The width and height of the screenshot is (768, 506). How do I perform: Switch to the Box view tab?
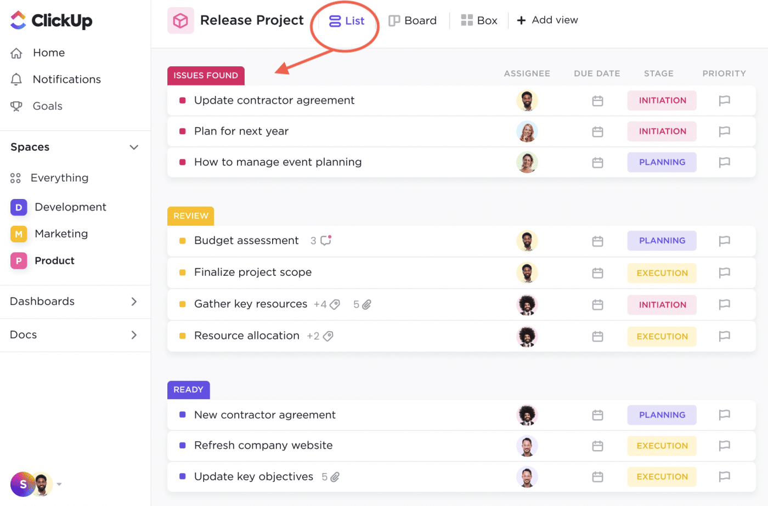tap(479, 21)
